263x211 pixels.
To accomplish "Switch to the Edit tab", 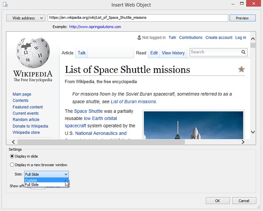I will point(154,53).
